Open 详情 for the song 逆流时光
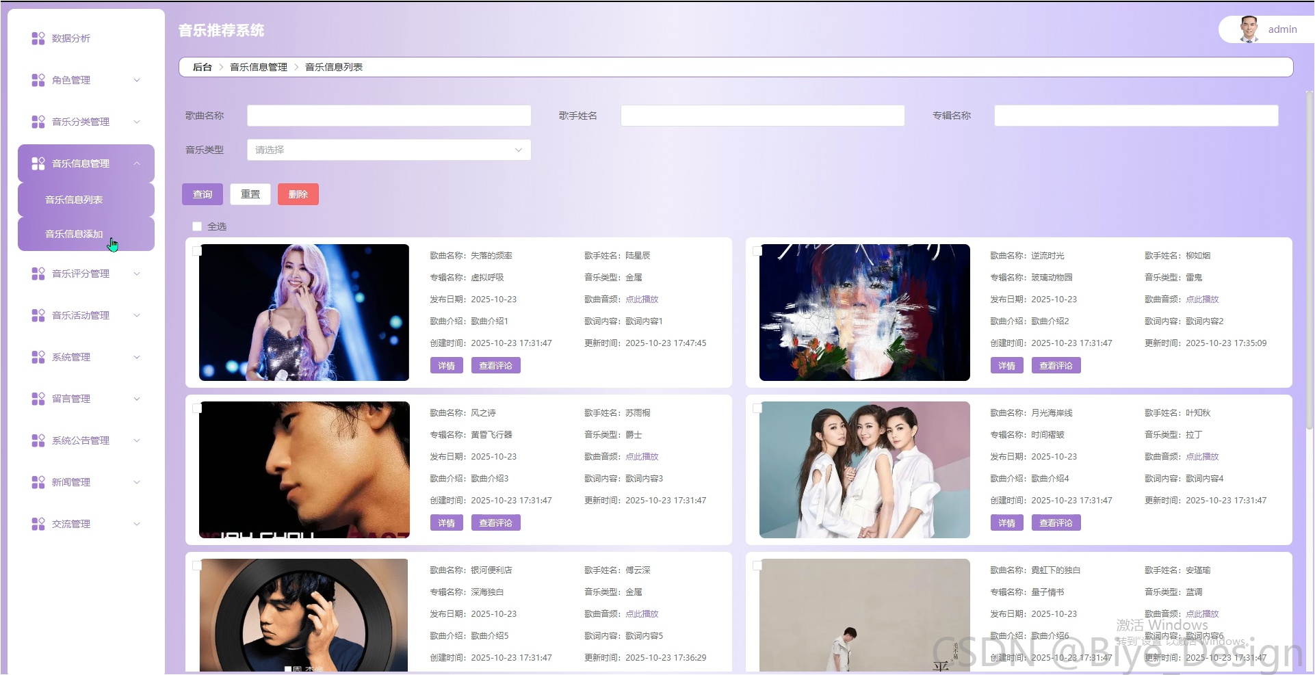Image resolution: width=1315 pixels, height=675 pixels. (x=1007, y=366)
